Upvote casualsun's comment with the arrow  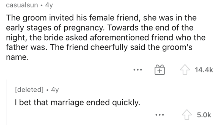point(185,69)
